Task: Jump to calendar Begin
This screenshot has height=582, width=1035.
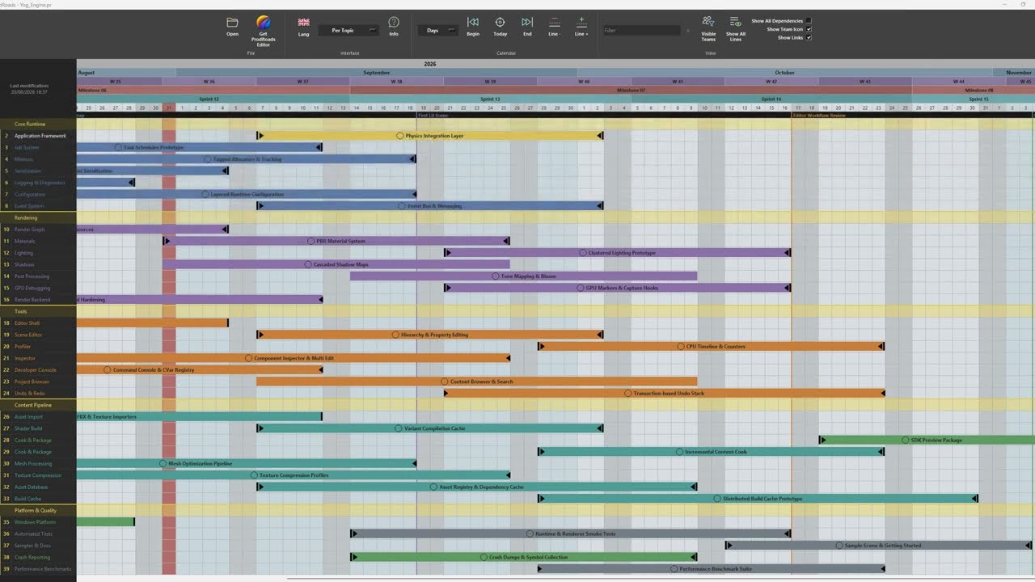Action: pos(473,23)
